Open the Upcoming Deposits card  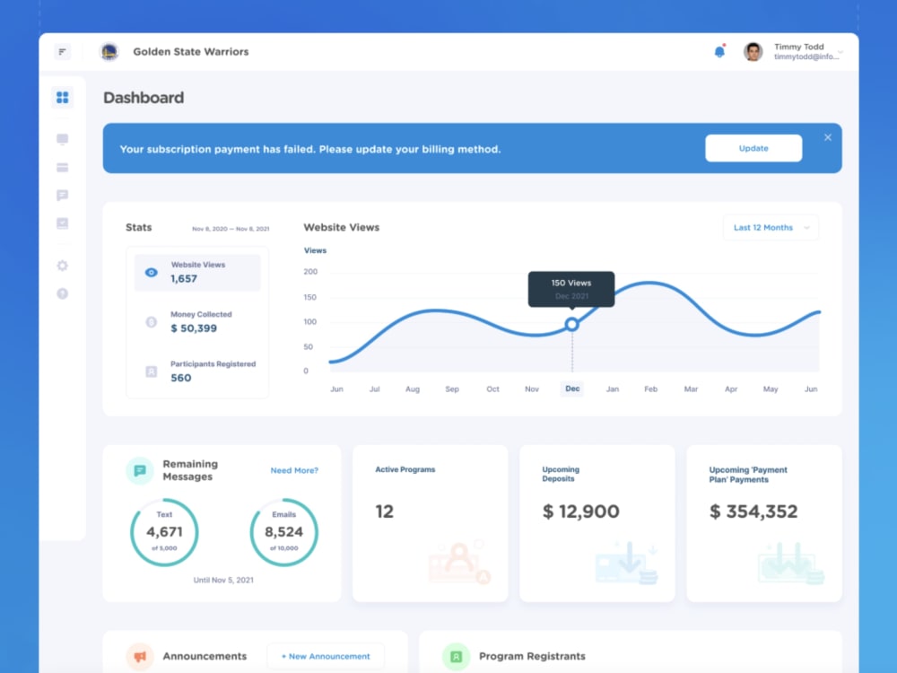pos(597,523)
